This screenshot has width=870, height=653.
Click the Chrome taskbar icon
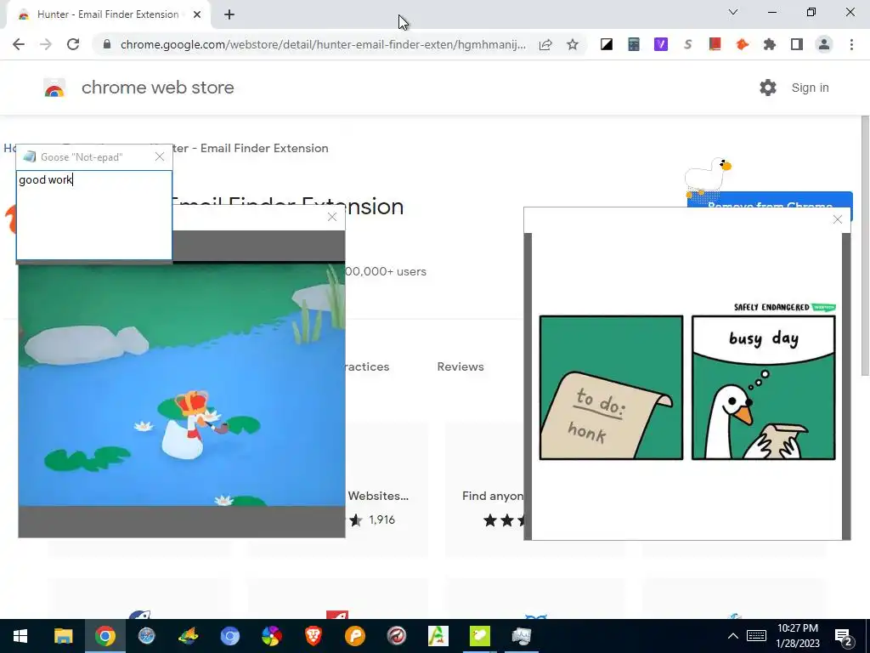tap(105, 636)
